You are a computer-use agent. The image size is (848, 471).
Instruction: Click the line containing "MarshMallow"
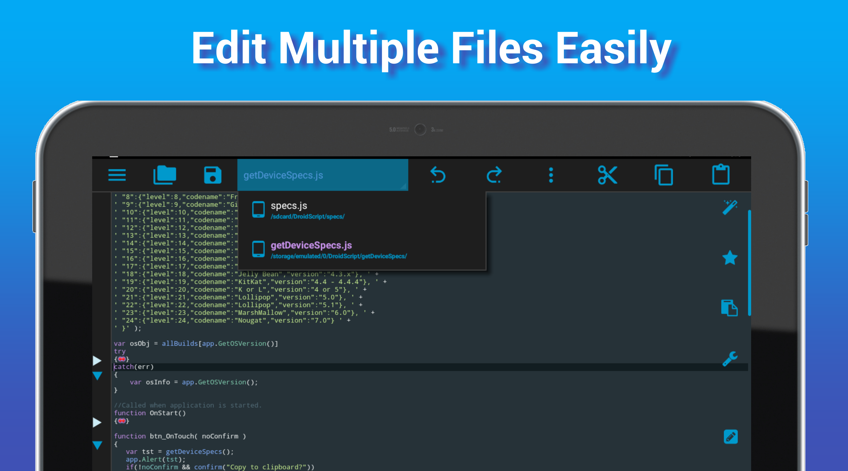tap(244, 313)
